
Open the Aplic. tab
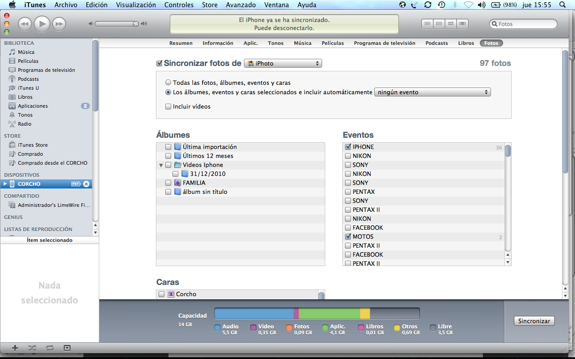(x=251, y=43)
